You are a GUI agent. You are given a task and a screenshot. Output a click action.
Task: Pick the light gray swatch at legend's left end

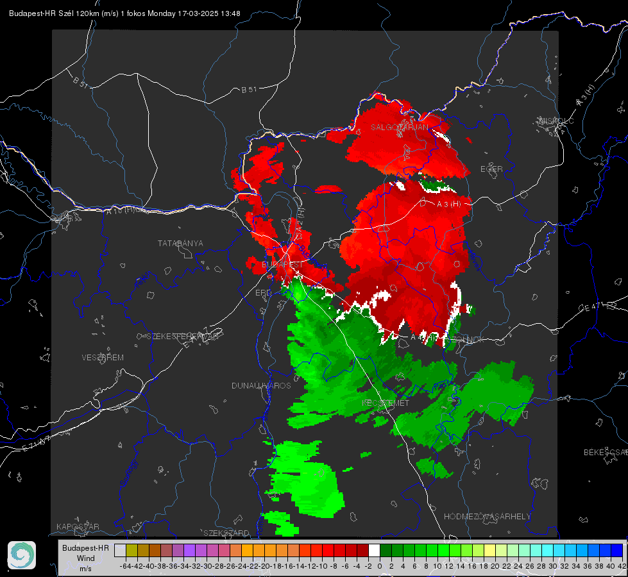(x=120, y=551)
